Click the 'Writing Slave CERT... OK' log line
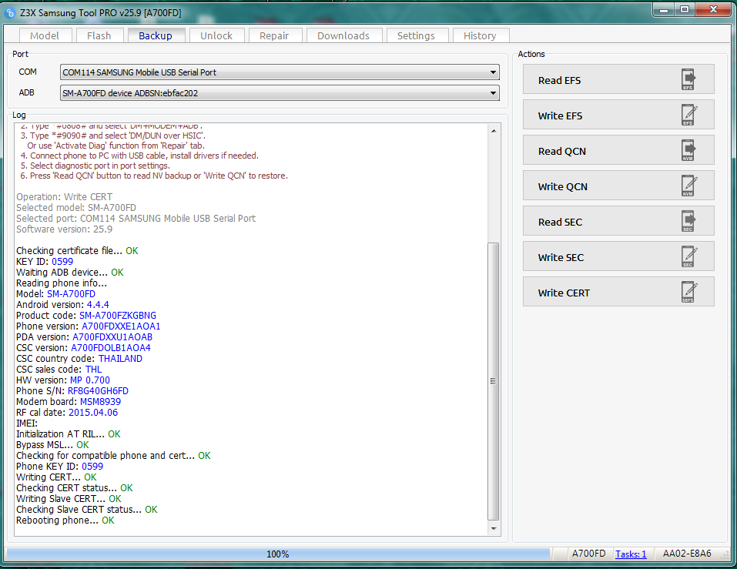Screen dimensions: 737x569 [x=69, y=498]
